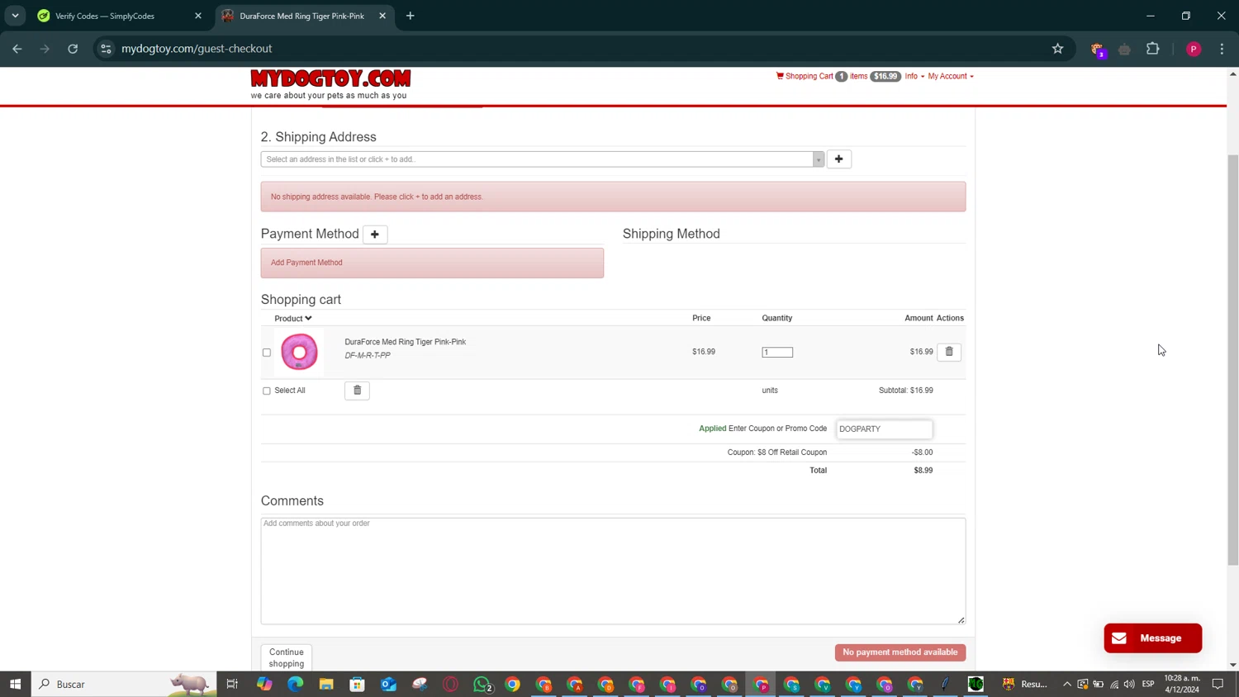Click the Coupon: $8 Off Retail Coupon text
The height and width of the screenshot is (697, 1239).
click(x=777, y=453)
